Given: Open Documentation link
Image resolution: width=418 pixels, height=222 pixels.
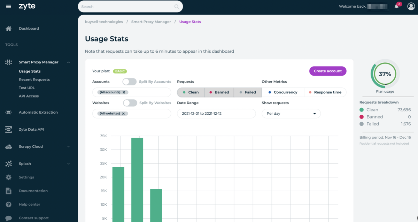Looking at the screenshot, I should pos(33,191).
